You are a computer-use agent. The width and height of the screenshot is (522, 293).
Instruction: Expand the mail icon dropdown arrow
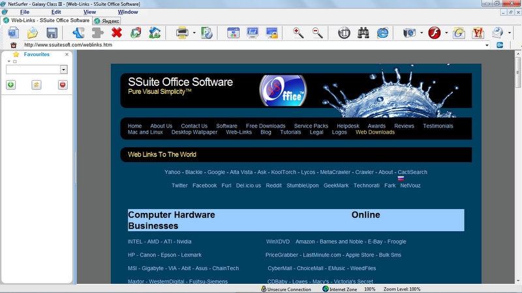(510, 33)
